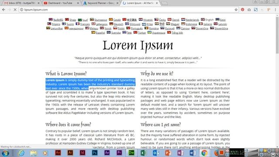Launch Adobe InDesign from the taskbar
This screenshot has height=157, width=279.
click(82, 153)
